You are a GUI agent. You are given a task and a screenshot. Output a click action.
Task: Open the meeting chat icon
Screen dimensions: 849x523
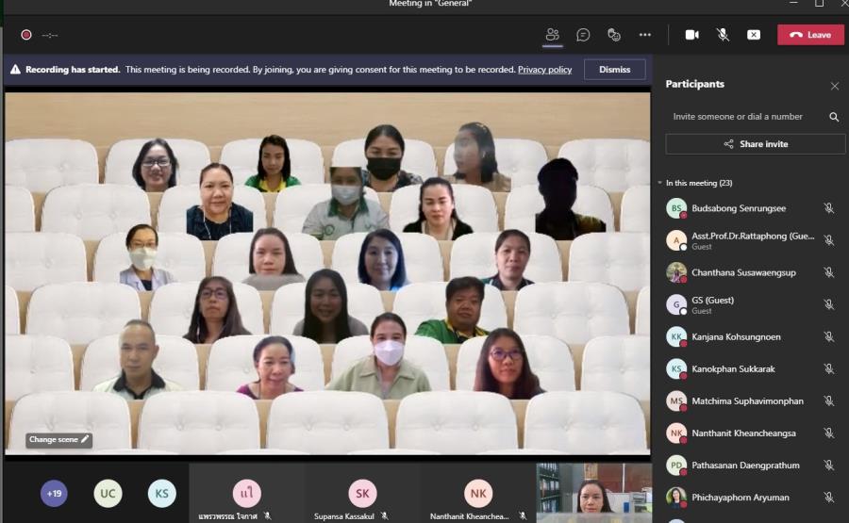[x=583, y=35]
